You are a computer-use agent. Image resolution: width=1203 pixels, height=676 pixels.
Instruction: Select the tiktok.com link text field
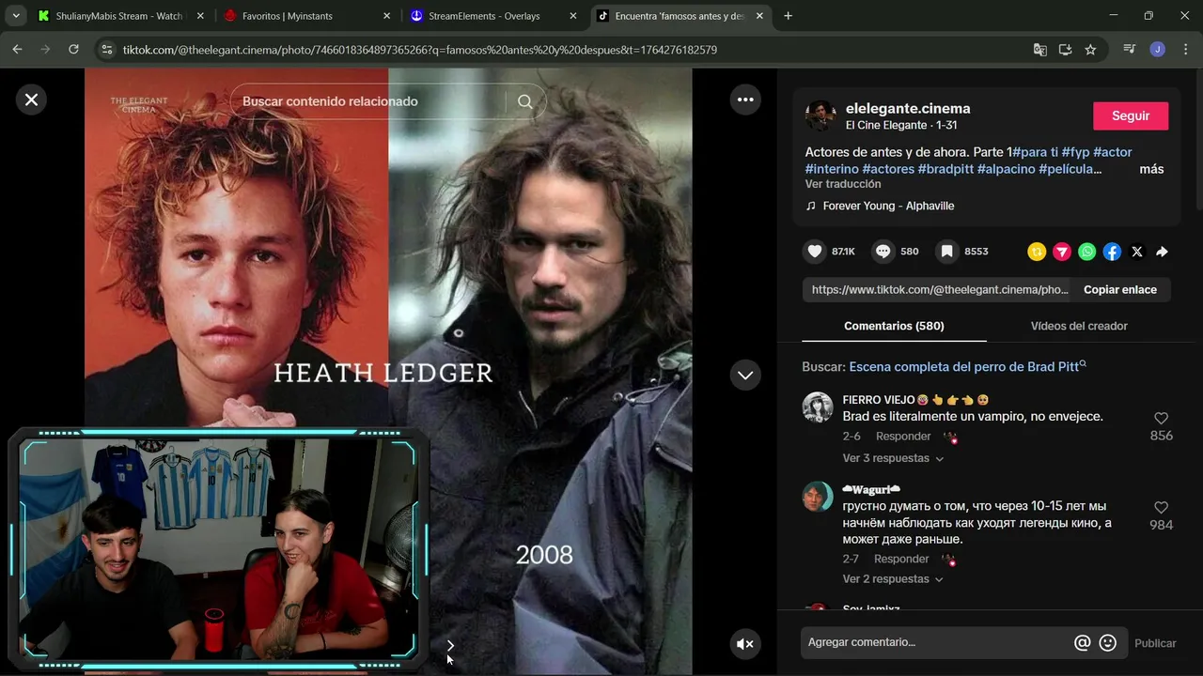pos(938,289)
